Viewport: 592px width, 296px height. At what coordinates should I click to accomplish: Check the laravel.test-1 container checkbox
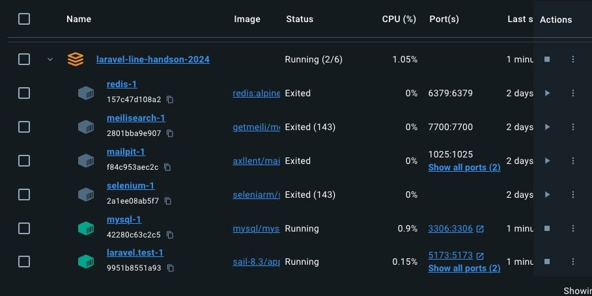pyautogui.click(x=24, y=262)
